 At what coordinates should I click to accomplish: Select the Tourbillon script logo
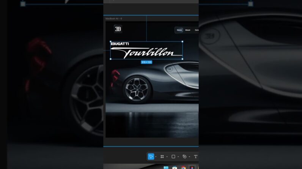tap(146, 53)
